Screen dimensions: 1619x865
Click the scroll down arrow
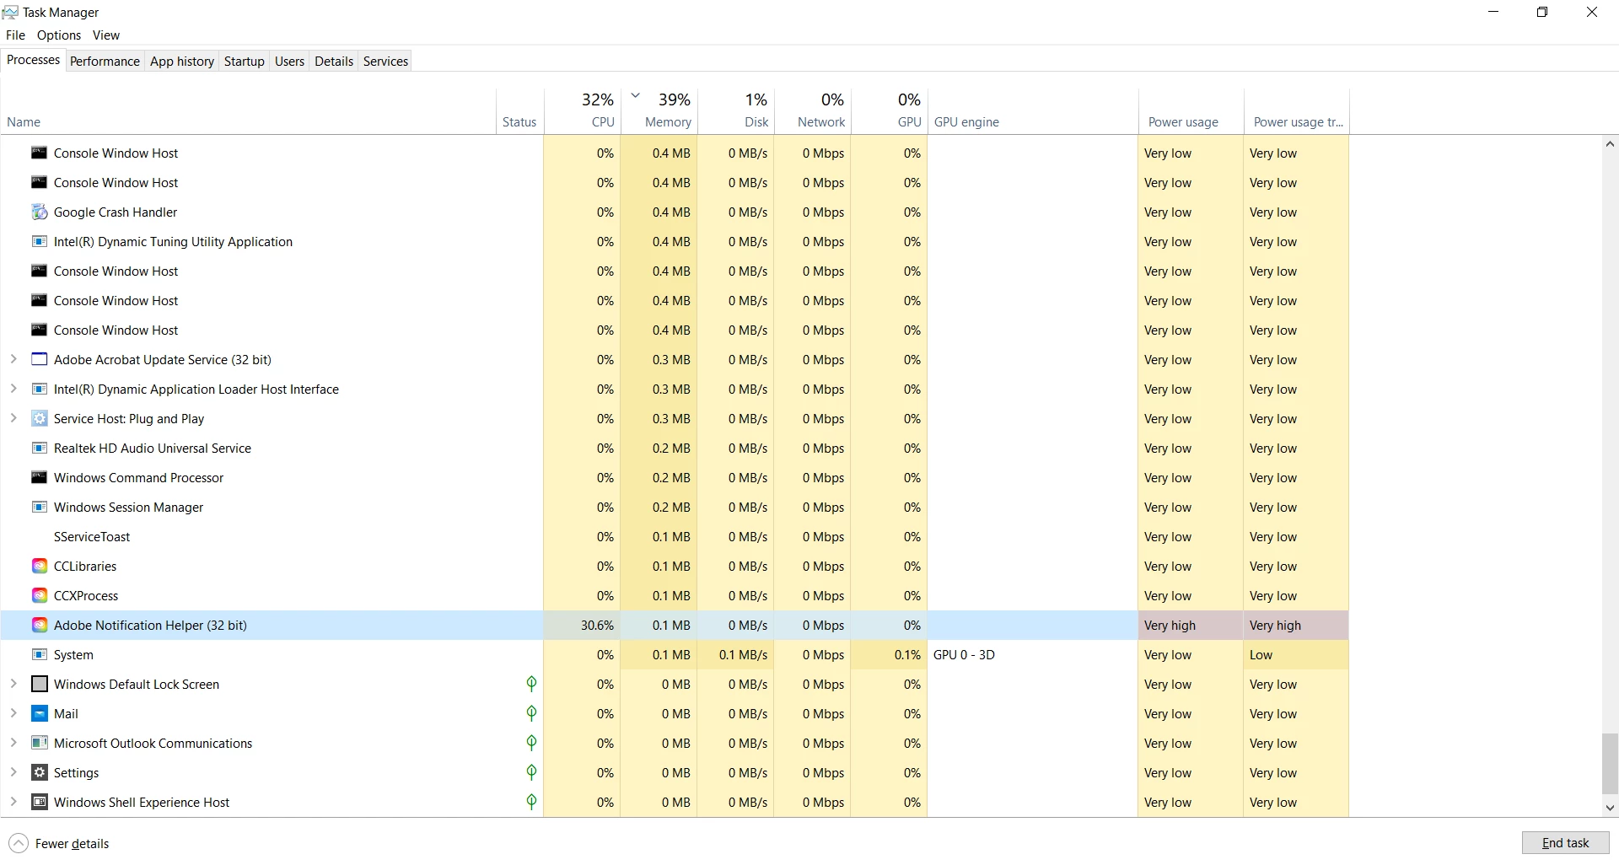coord(1610,808)
